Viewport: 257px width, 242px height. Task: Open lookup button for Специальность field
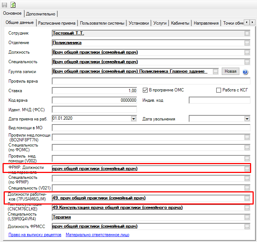coord(247,62)
